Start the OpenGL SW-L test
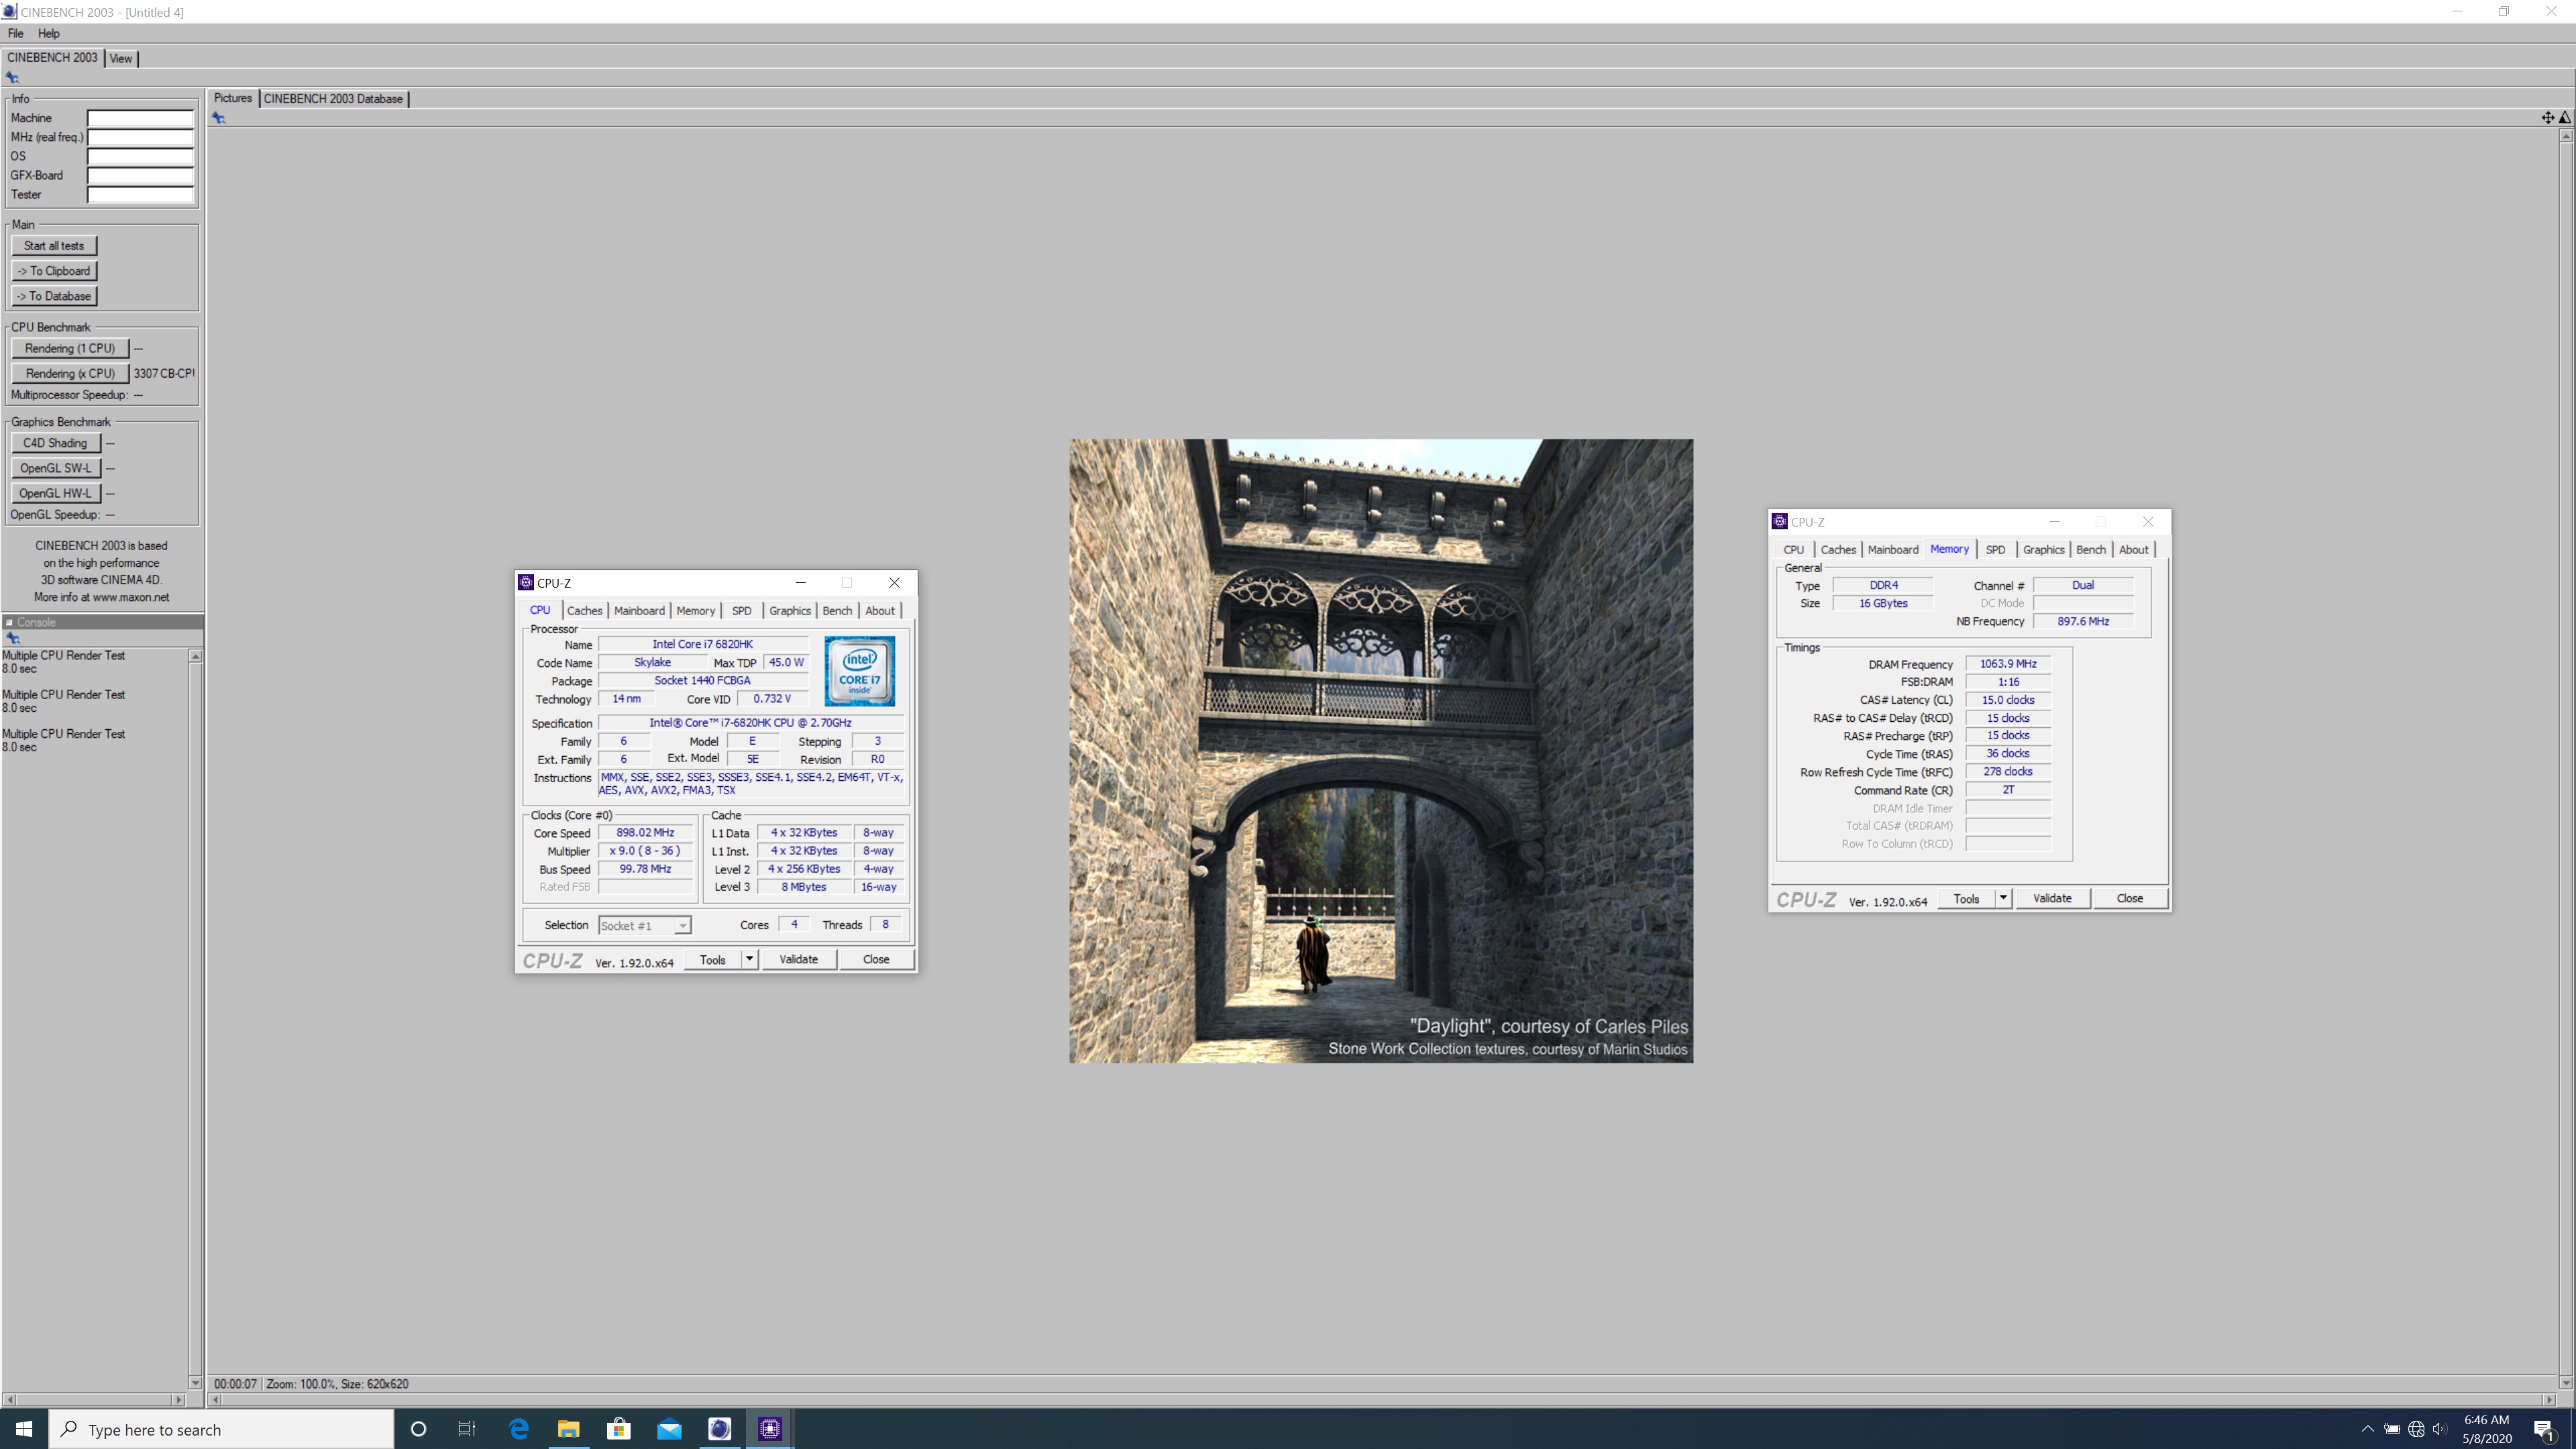2576x1449 pixels. click(x=55, y=468)
